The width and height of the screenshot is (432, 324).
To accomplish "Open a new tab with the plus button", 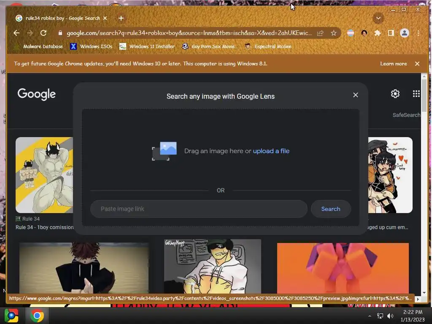I will (x=121, y=18).
